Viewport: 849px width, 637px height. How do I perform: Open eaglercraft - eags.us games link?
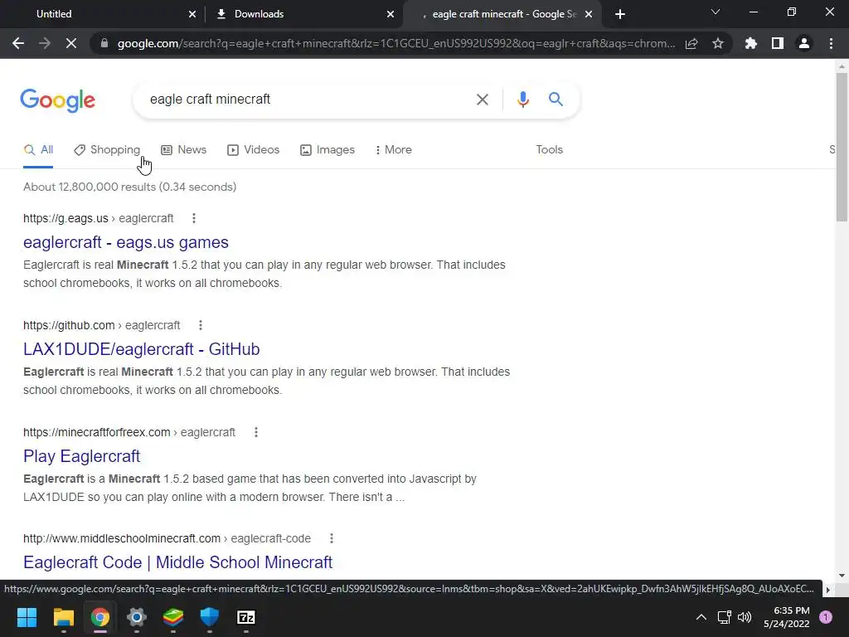pos(126,242)
